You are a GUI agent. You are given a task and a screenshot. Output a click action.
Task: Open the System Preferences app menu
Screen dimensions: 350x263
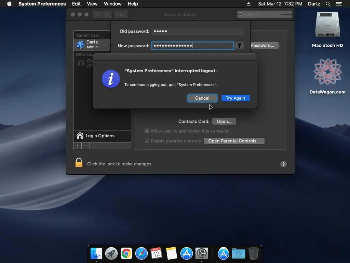pyautogui.click(x=42, y=4)
